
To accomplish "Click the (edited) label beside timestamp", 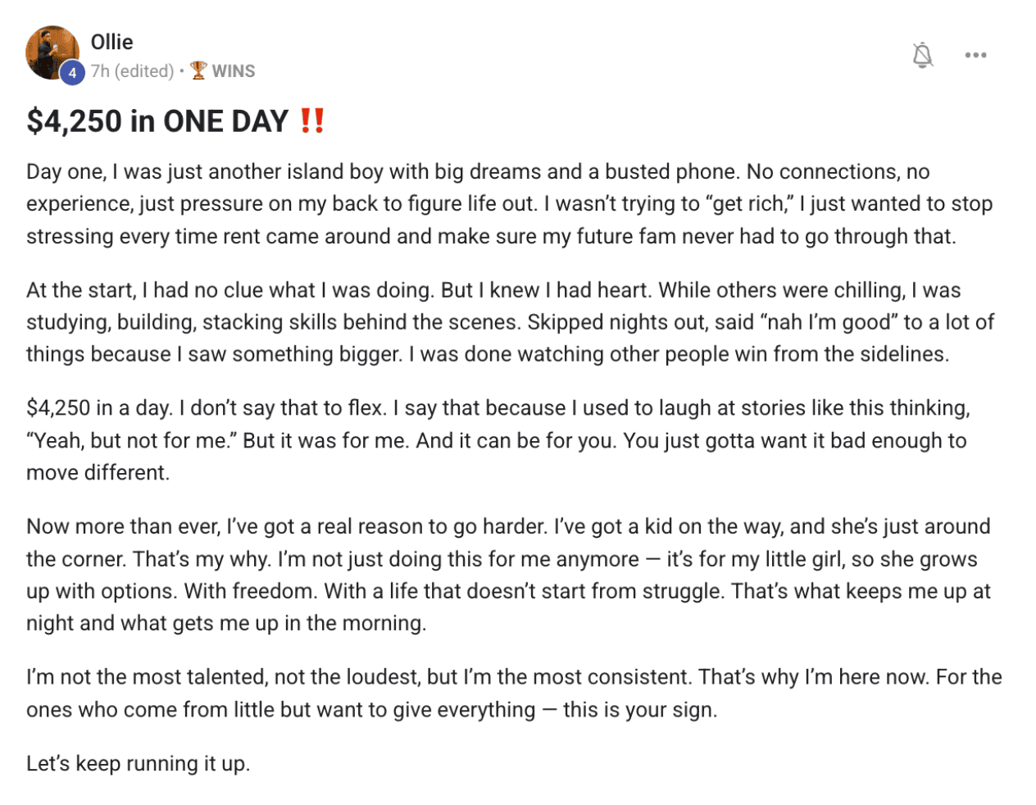I will pos(144,71).
